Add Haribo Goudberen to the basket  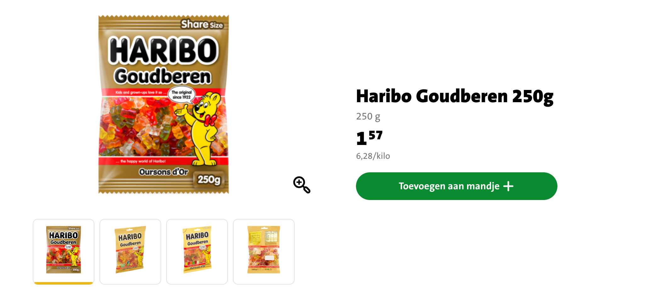coord(456,186)
